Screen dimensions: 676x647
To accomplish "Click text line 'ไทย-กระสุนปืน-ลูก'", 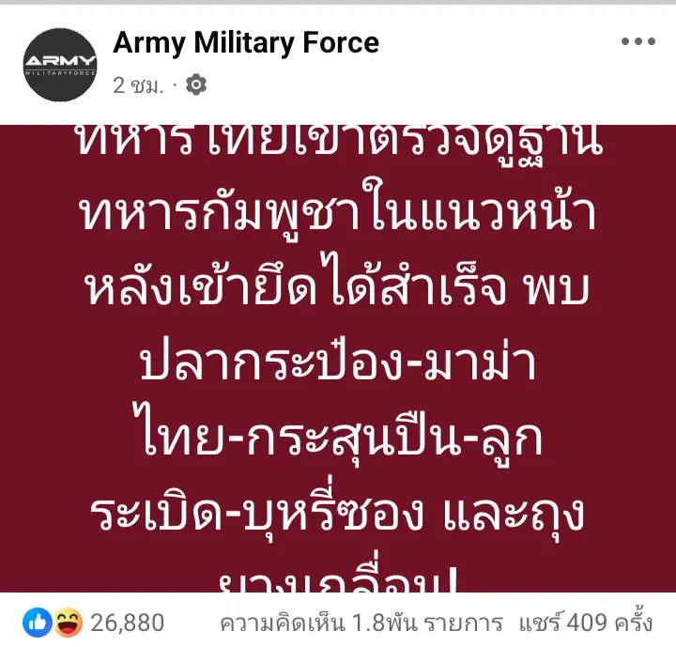I will tap(338, 433).
